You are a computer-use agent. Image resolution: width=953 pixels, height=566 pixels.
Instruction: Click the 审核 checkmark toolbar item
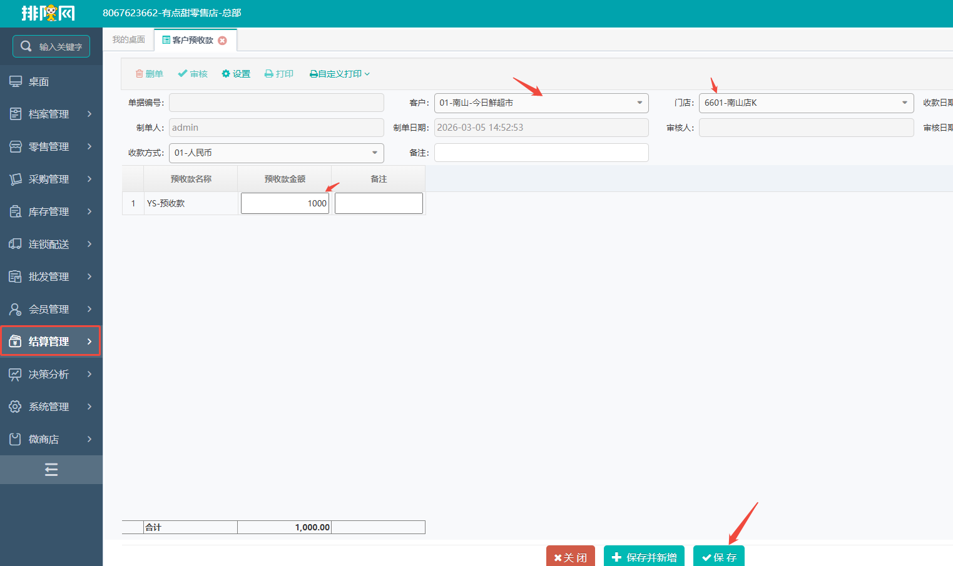pyautogui.click(x=193, y=74)
